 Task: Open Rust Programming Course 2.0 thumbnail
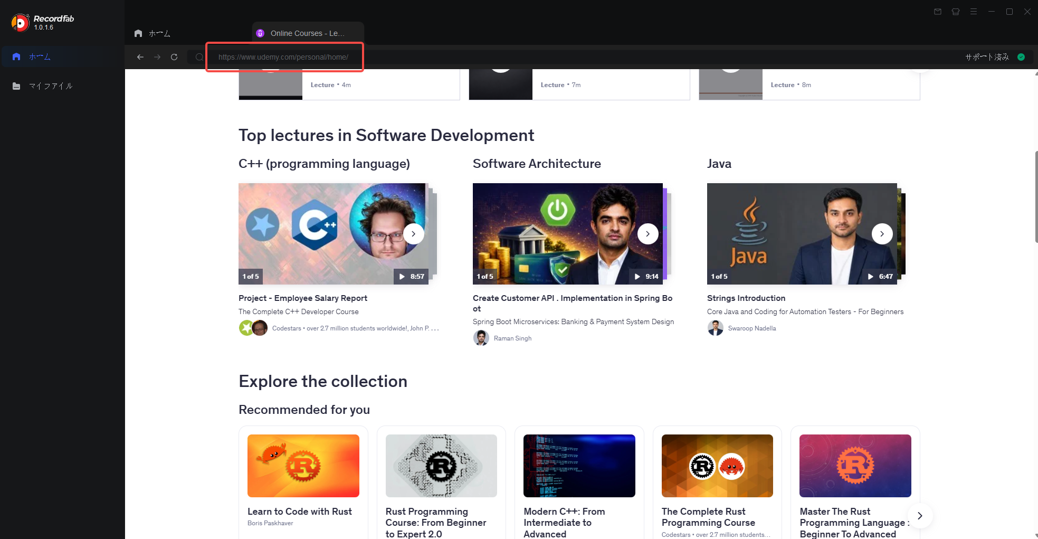pyautogui.click(x=441, y=466)
